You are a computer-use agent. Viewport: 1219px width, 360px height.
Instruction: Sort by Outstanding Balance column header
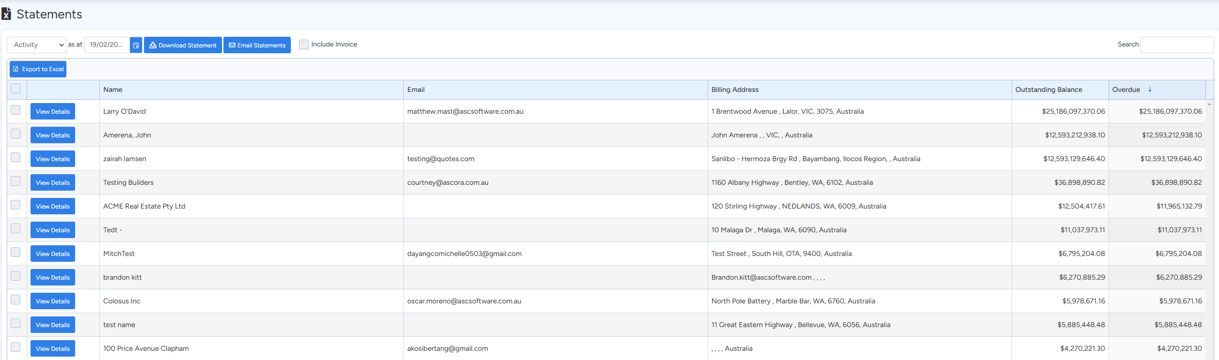pos(1048,90)
